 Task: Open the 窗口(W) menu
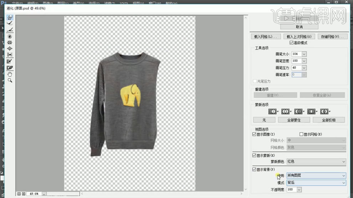pyautogui.click(x=155, y=3)
